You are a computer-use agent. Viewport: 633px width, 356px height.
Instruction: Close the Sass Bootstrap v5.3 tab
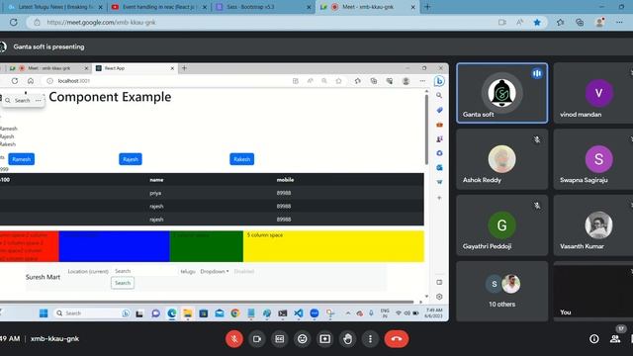(x=309, y=7)
